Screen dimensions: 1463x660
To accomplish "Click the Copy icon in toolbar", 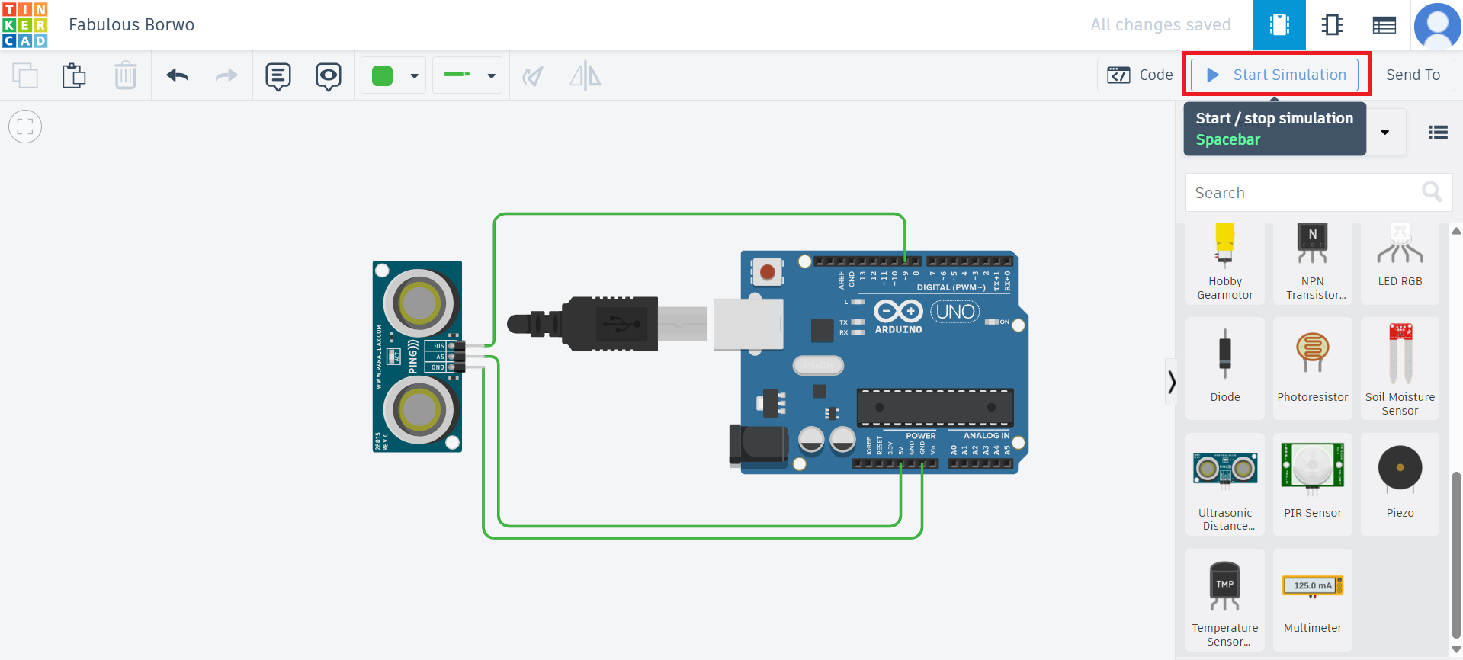I will (x=25, y=75).
